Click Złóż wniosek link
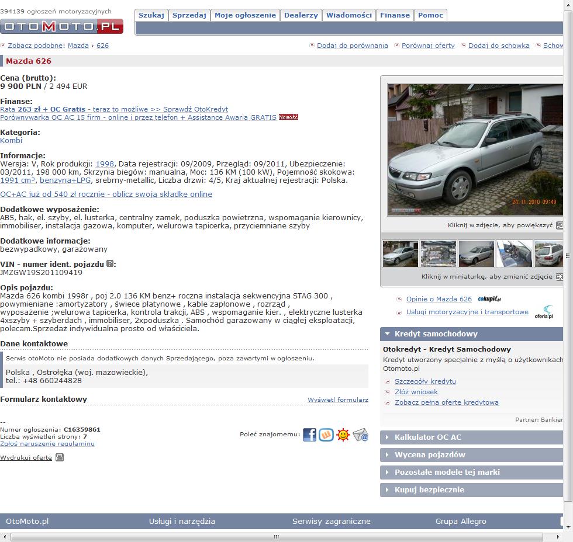This screenshot has height=542, width=573. (416, 392)
